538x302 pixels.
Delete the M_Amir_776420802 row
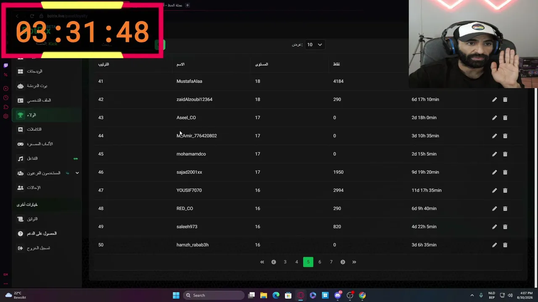point(505,136)
